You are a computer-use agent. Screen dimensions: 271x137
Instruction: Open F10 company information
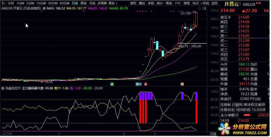tap(178, 3)
